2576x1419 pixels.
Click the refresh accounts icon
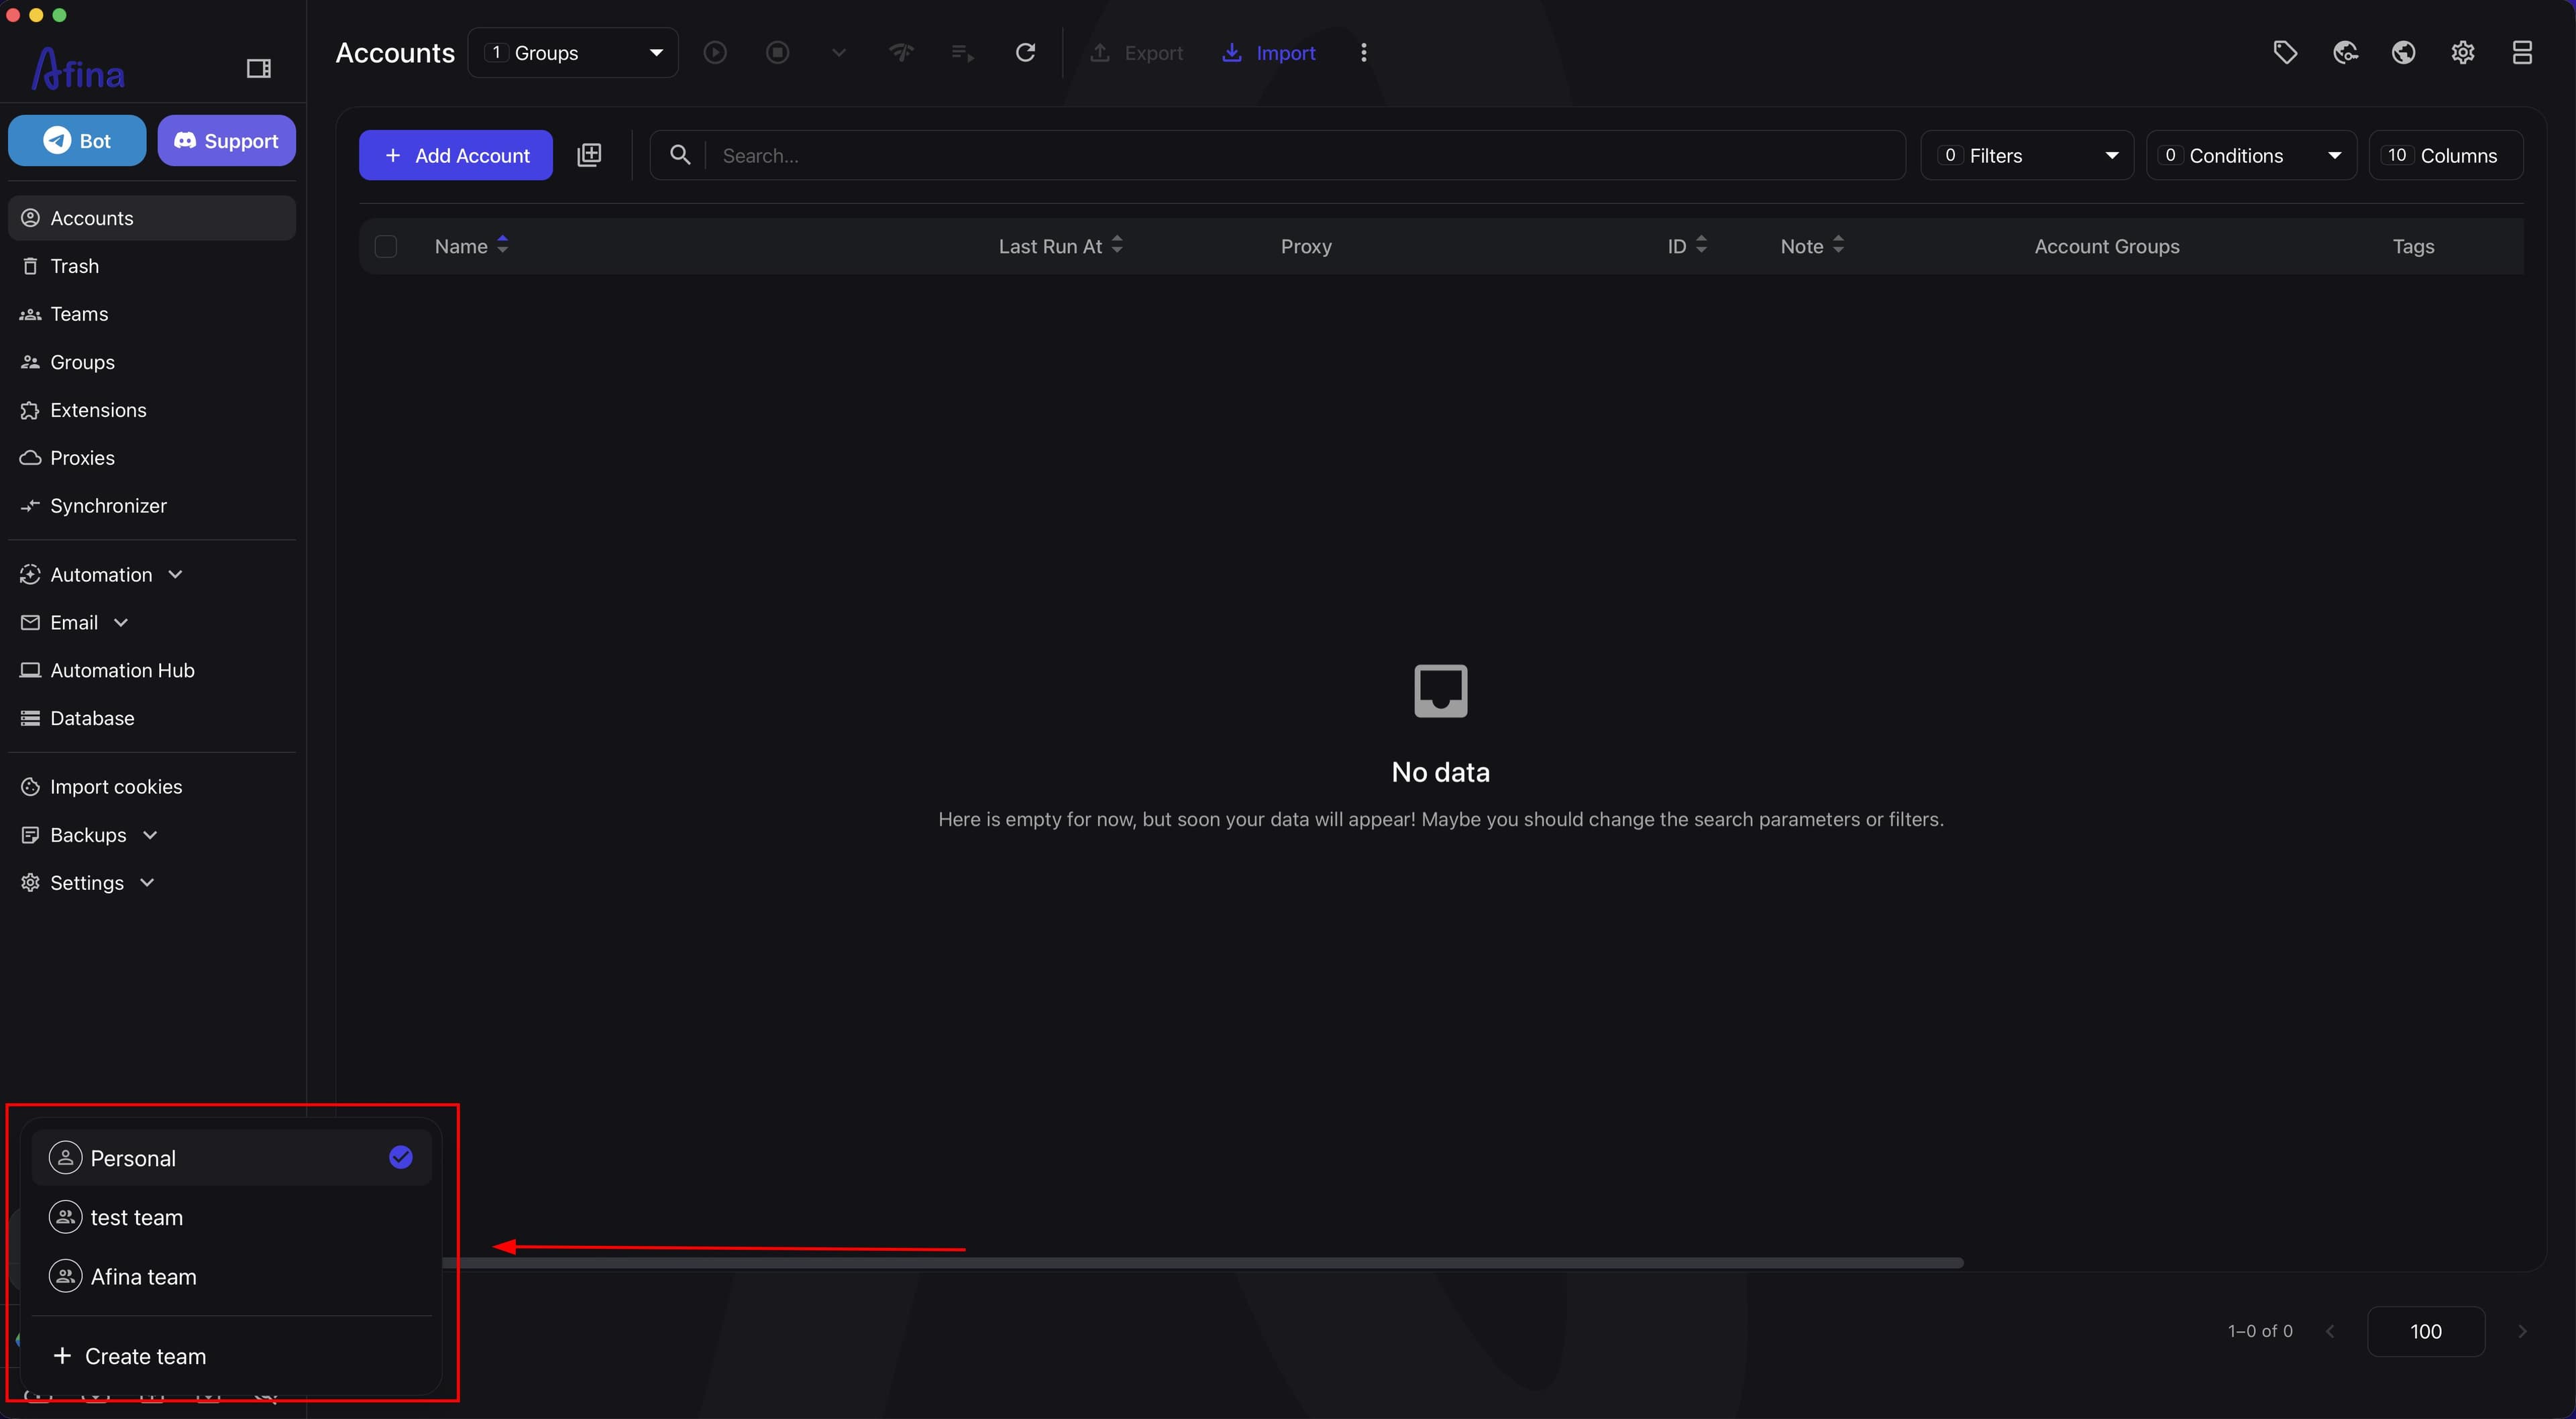tap(1025, 52)
